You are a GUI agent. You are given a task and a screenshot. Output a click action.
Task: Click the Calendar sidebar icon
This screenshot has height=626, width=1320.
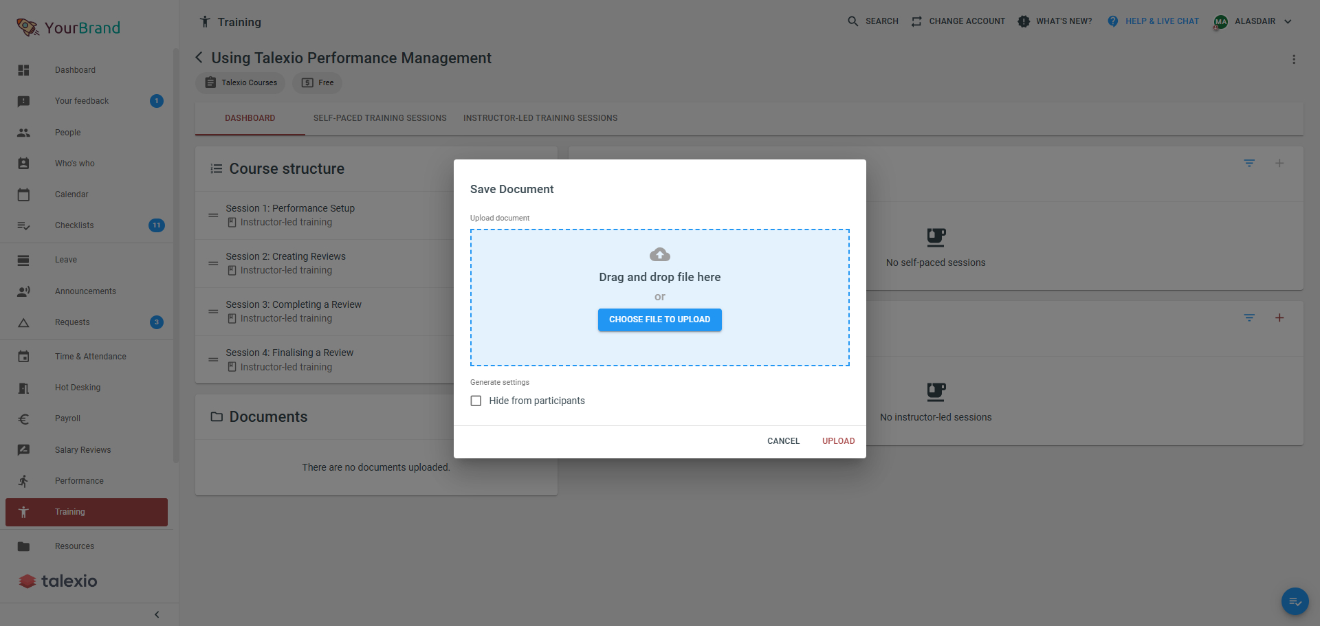(23, 194)
